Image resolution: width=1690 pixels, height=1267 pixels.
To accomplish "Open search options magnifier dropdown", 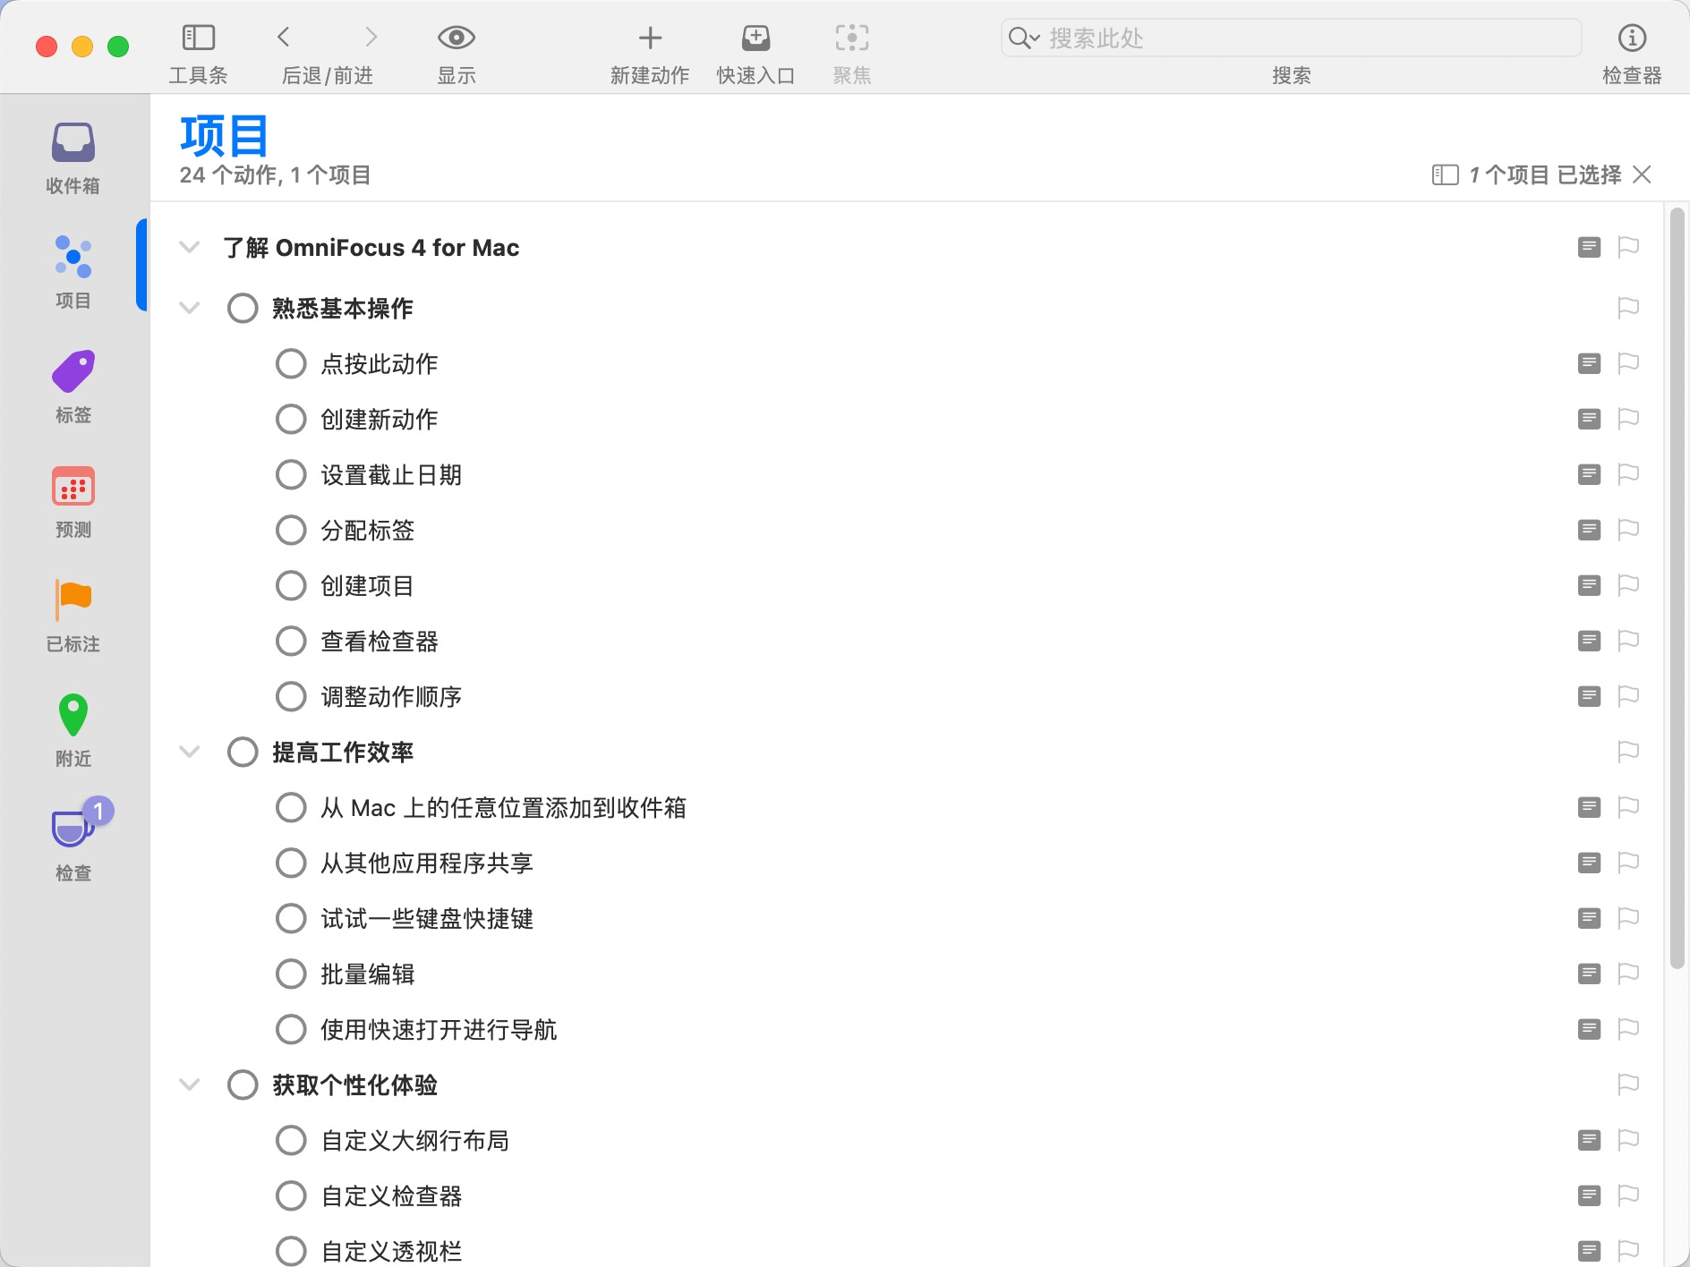I will click(1023, 38).
